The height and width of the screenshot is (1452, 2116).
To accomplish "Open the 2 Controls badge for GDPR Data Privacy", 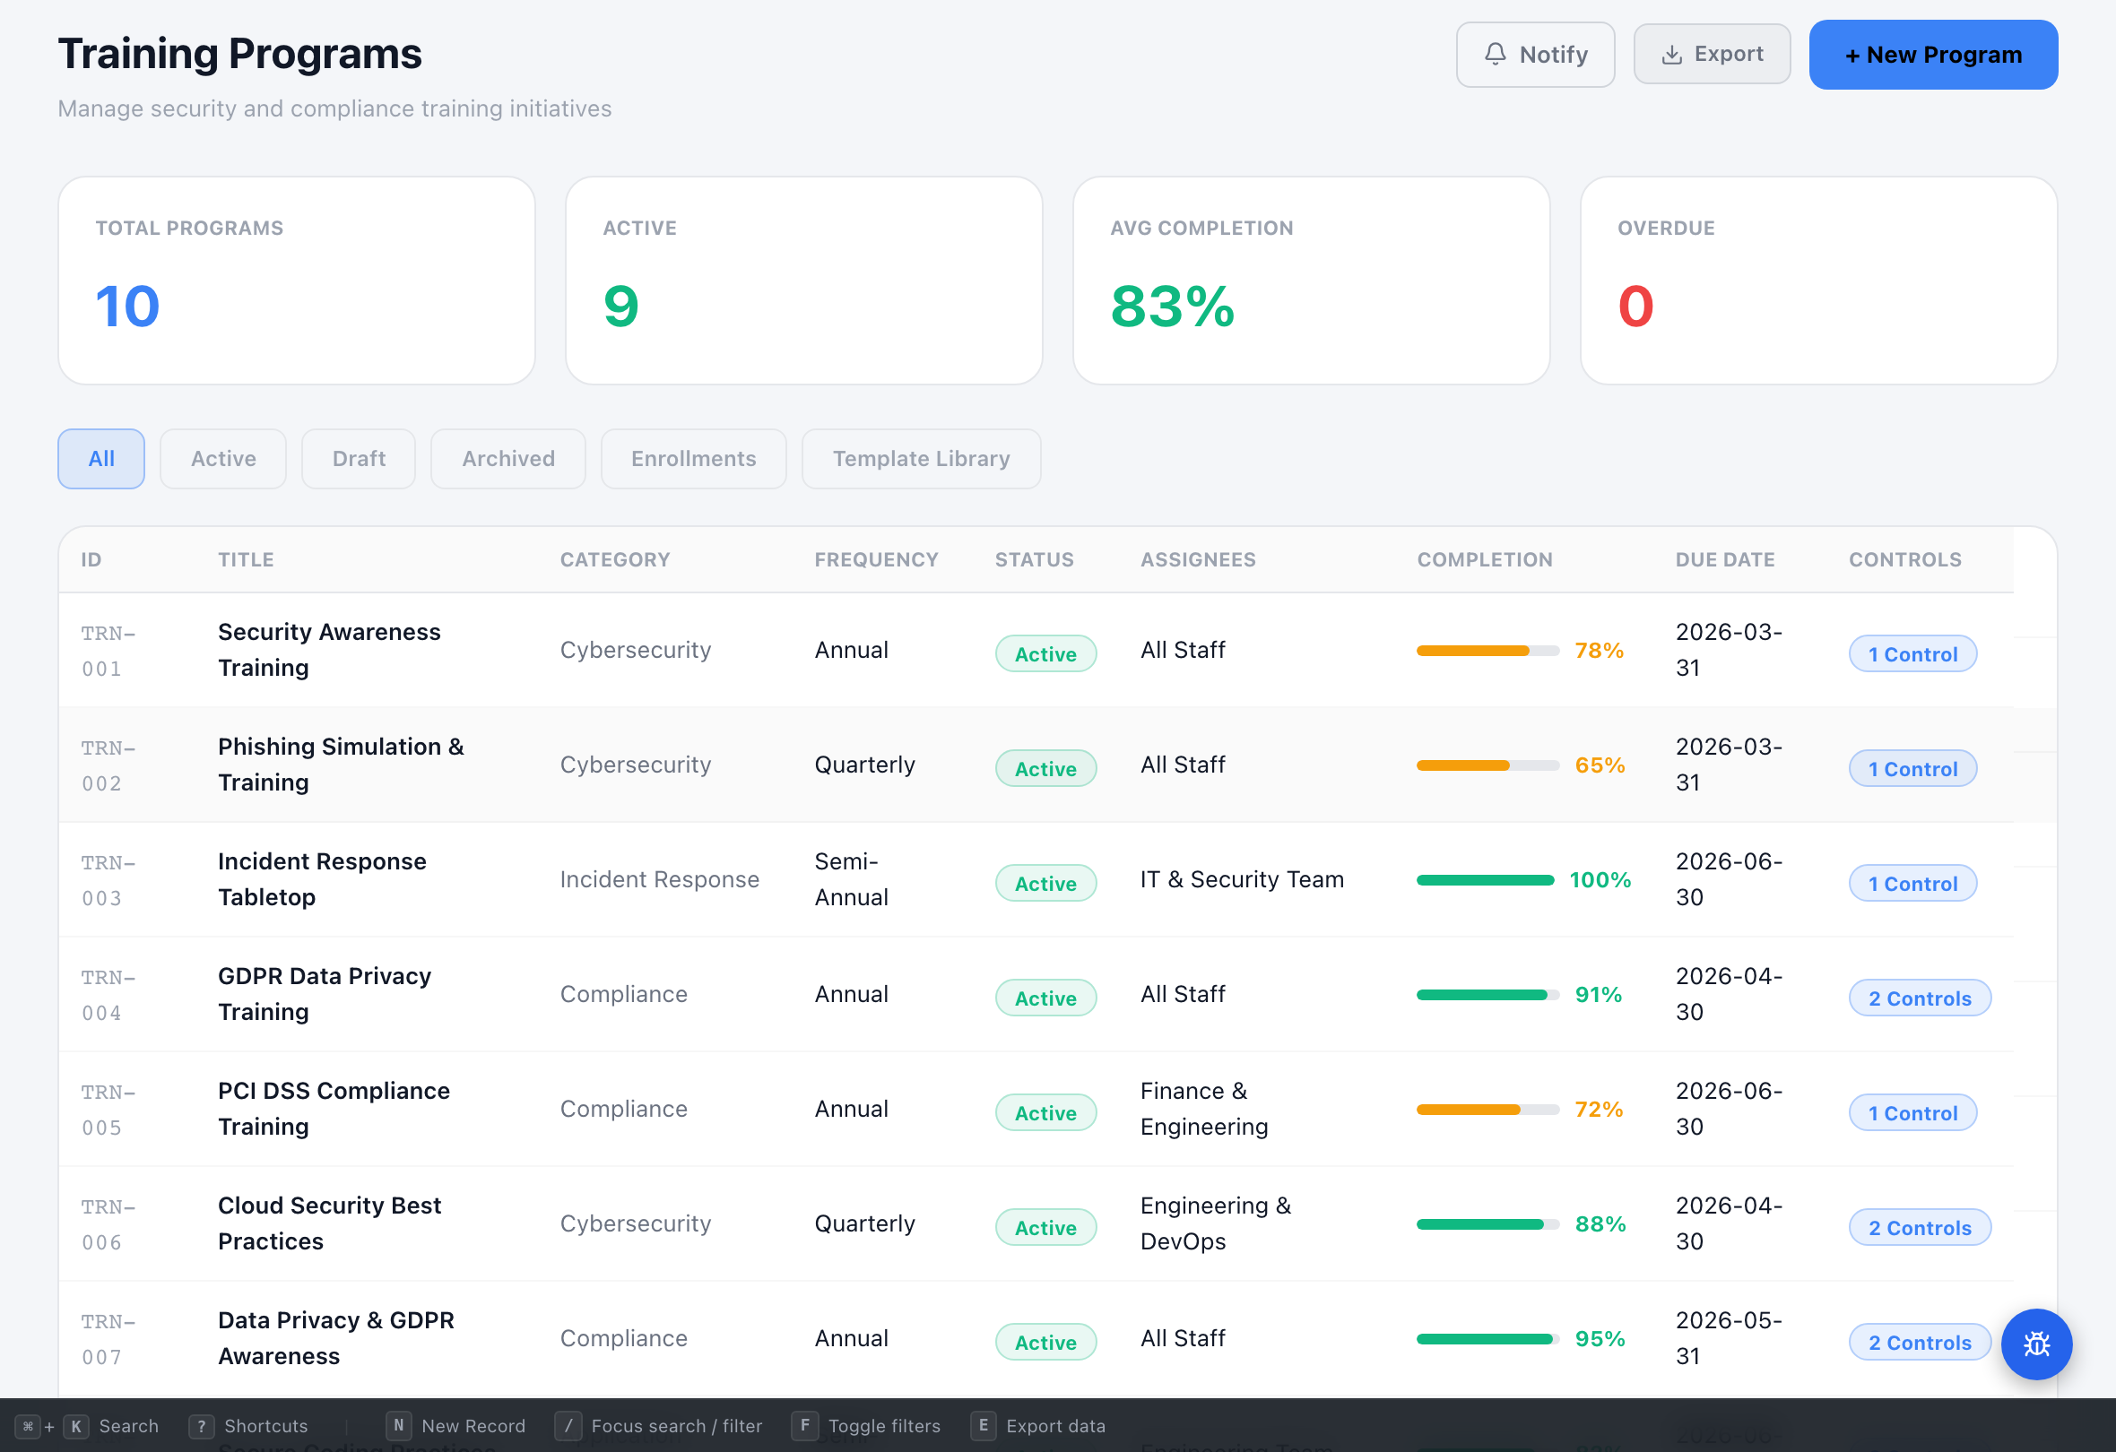I will click(x=1920, y=998).
